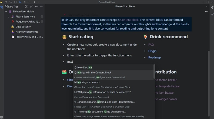Open the Roadmap link
This screenshot has width=214, height=119.
[x=155, y=57]
